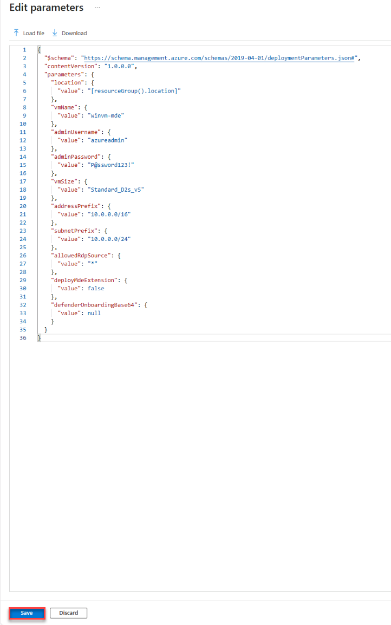391x625 pixels.
Task: Click the "*" value on line 27
Action: (93, 264)
